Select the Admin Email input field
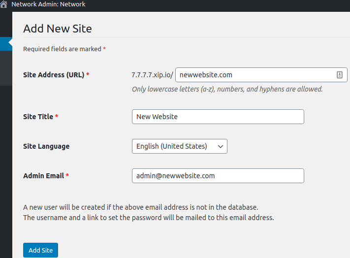The height and width of the screenshot is (258, 350). point(218,176)
